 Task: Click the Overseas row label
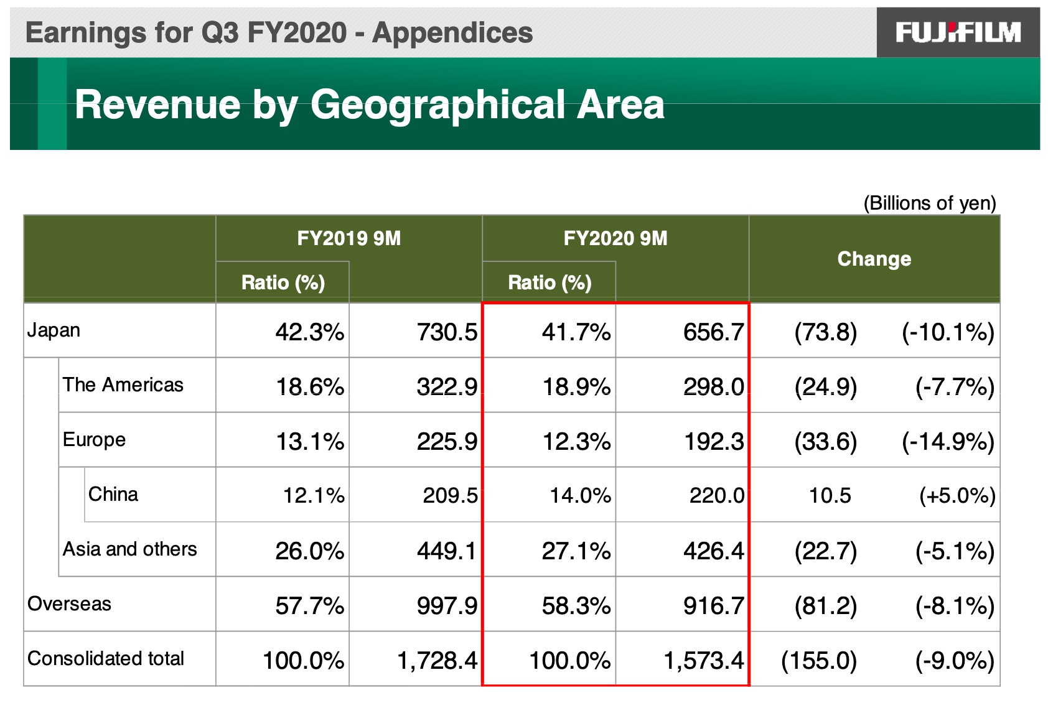pyautogui.click(x=69, y=604)
